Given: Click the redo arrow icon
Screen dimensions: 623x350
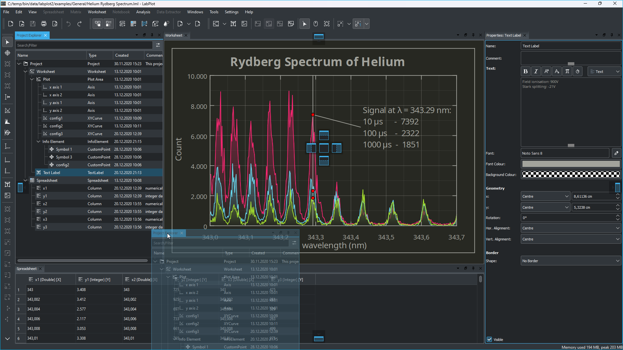Looking at the screenshot, I should tap(79, 24).
